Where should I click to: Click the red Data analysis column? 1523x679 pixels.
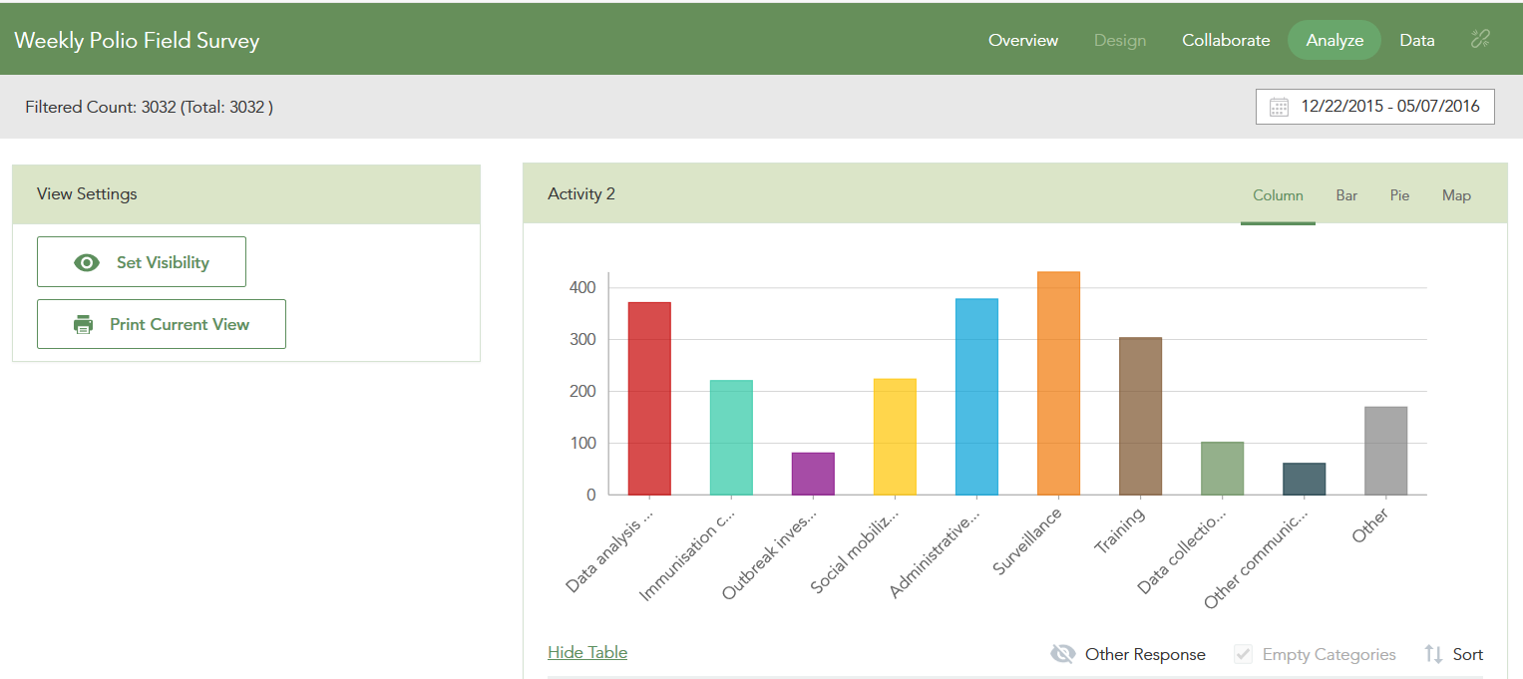coord(649,399)
